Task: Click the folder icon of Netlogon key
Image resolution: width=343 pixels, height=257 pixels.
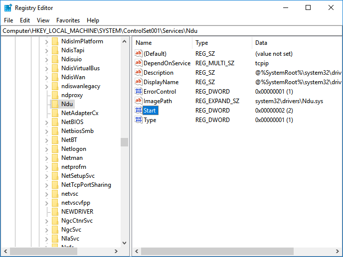Action: [x=55, y=149]
